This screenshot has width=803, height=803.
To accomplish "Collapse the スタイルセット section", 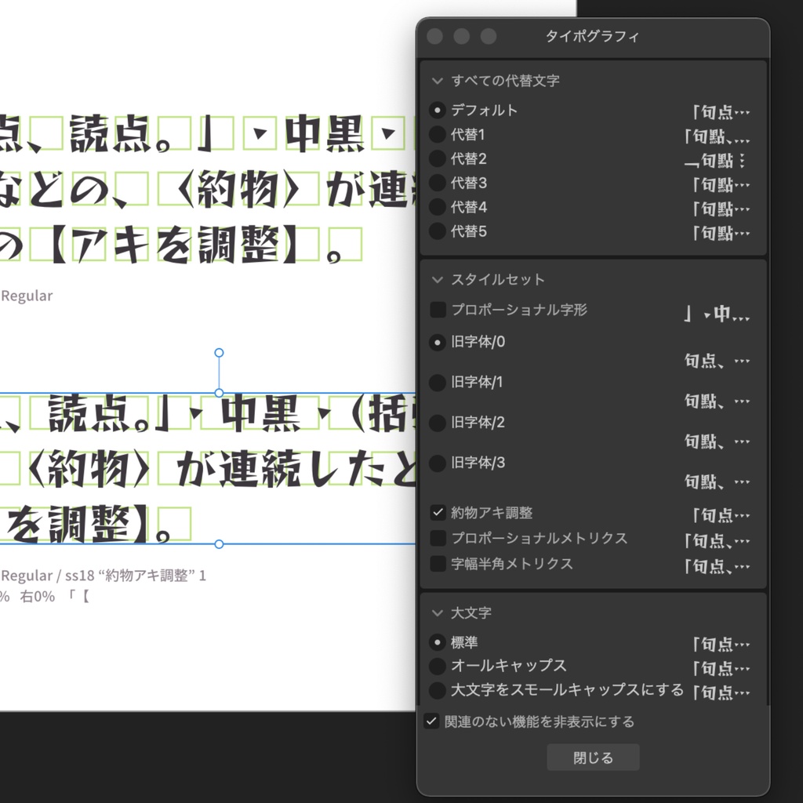I will tap(438, 279).
